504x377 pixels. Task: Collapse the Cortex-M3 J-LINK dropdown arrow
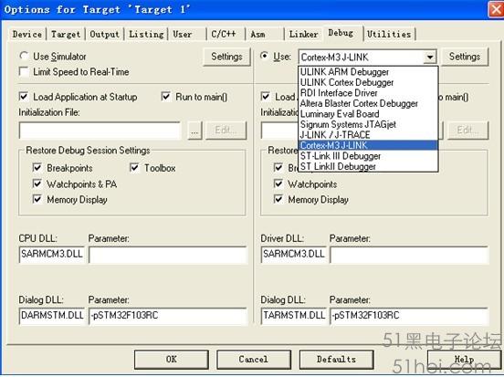tap(430, 58)
